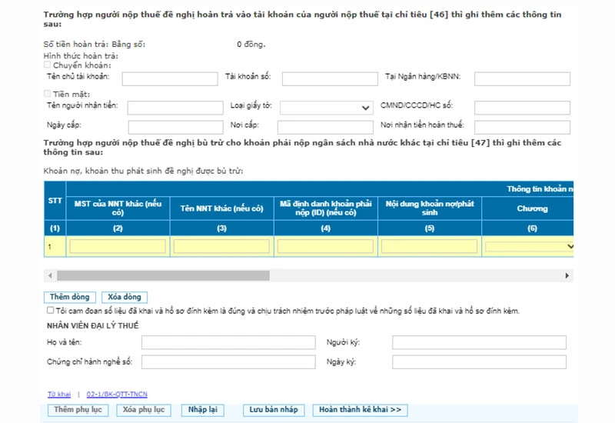Tick the Chuyển khoản checkbox

(48, 66)
